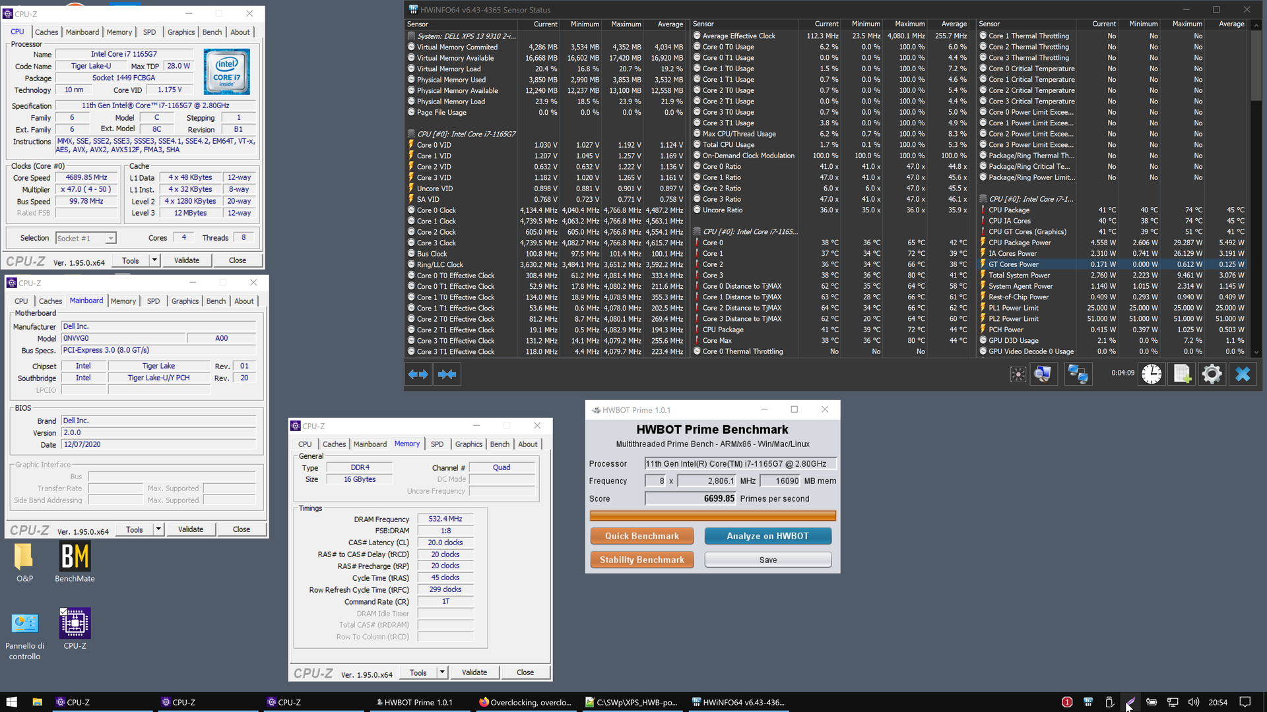Run the HWBOT Stability Benchmark
Image resolution: width=1267 pixels, height=712 pixels.
click(x=641, y=560)
